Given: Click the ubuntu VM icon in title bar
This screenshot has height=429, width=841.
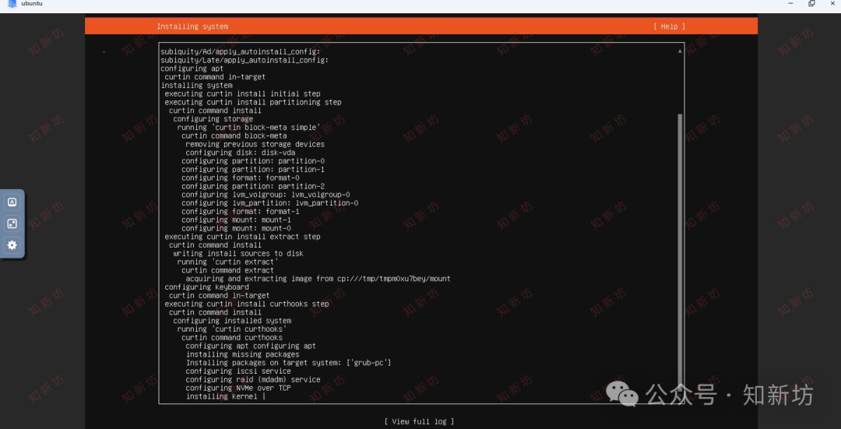Looking at the screenshot, I should pyautogui.click(x=12, y=3).
